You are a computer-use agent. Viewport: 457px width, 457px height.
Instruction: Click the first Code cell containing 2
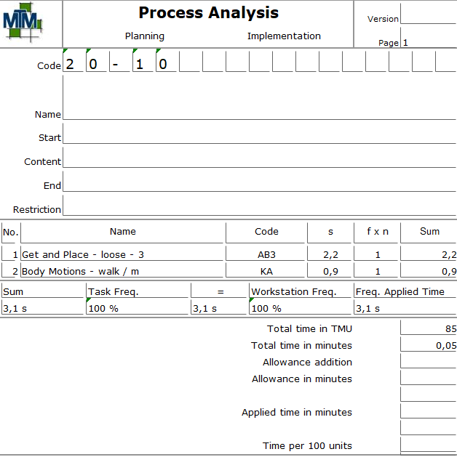click(73, 64)
